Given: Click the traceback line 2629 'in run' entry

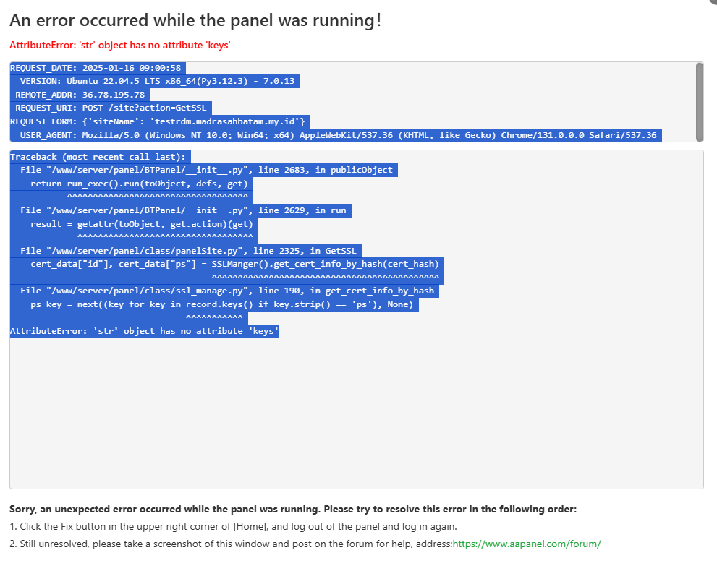Looking at the screenshot, I should click(183, 210).
